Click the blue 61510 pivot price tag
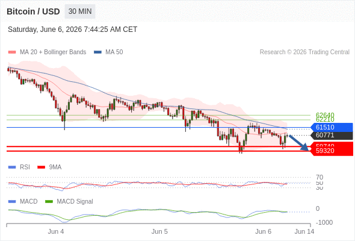The height and width of the screenshot is (241, 355). [x=332, y=127]
